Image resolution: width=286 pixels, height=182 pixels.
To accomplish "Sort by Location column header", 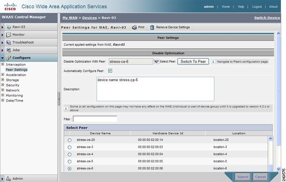I will coord(239,133).
